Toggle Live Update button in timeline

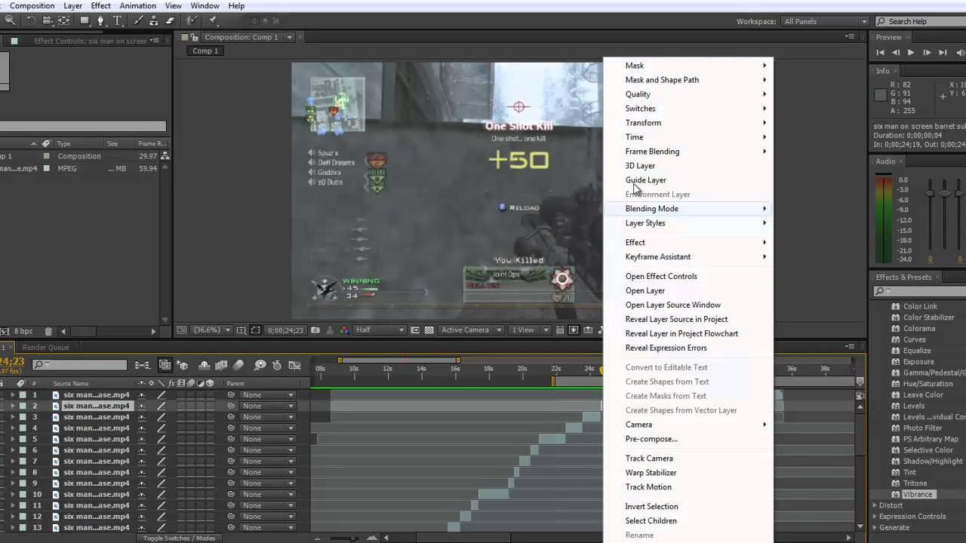(x=165, y=365)
